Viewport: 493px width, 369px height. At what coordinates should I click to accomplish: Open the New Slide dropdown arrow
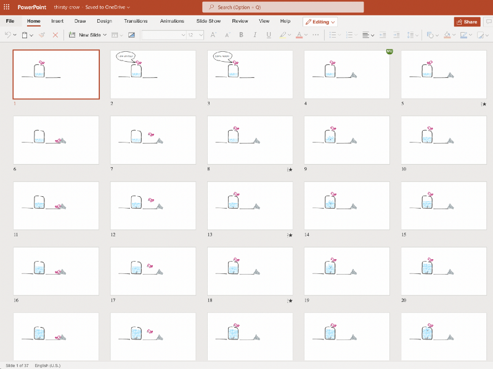(x=105, y=35)
